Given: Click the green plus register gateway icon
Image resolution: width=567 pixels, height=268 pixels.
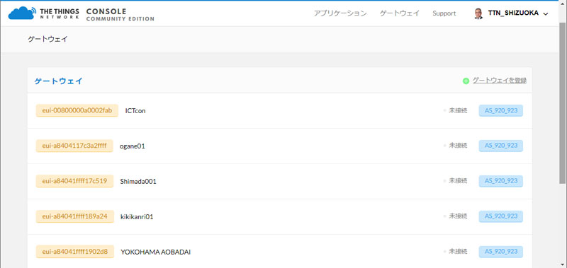Looking at the screenshot, I should [x=466, y=81].
